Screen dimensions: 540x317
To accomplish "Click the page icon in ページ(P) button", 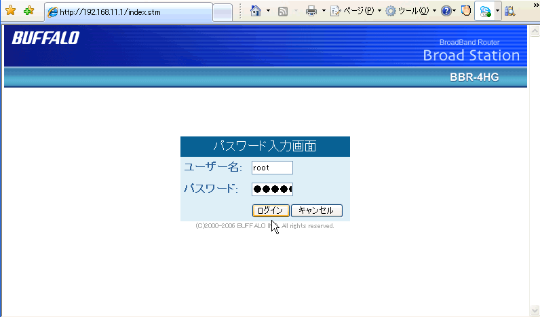I will tap(335, 11).
